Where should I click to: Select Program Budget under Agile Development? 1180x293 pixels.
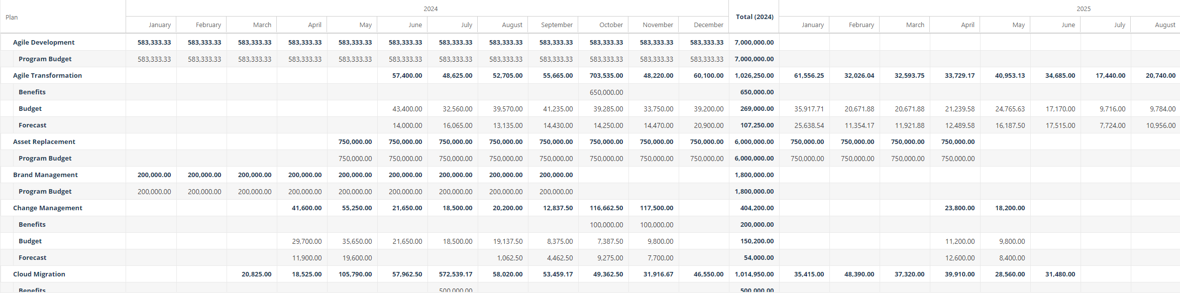pos(45,59)
